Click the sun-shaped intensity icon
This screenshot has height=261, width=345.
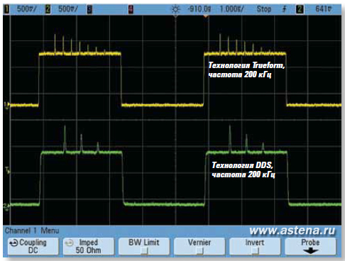pos(175,9)
